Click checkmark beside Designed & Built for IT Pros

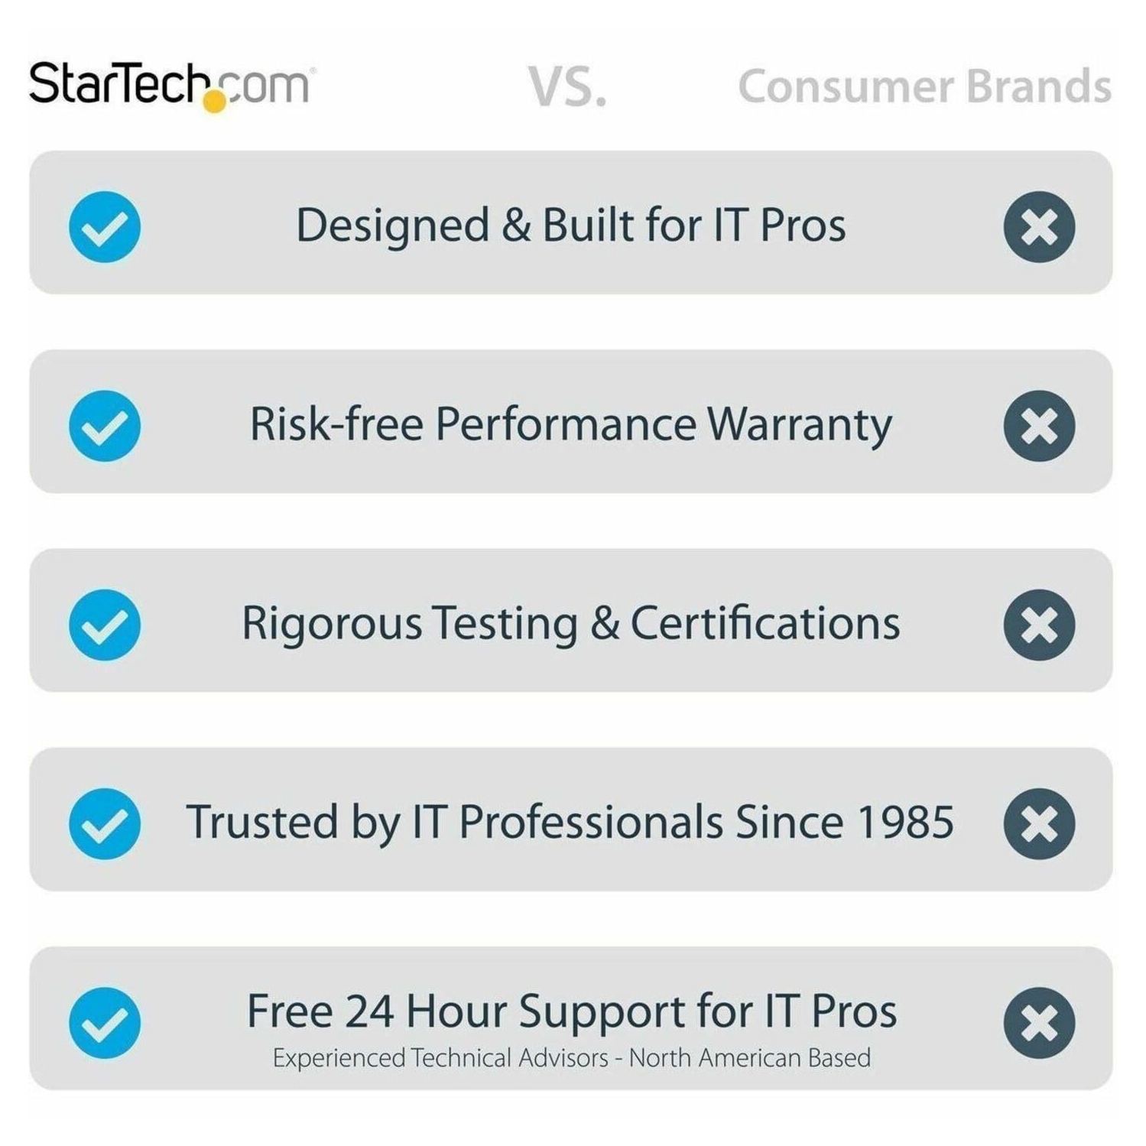(105, 227)
